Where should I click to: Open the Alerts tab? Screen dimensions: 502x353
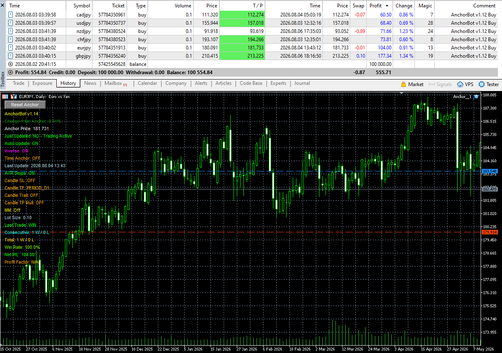click(x=201, y=83)
